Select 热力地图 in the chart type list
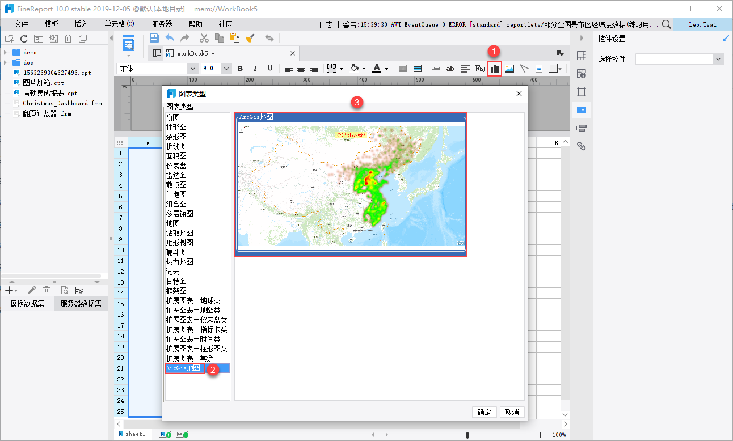Image resolution: width=733 pixels, height=441 pixels. [179, 262]
